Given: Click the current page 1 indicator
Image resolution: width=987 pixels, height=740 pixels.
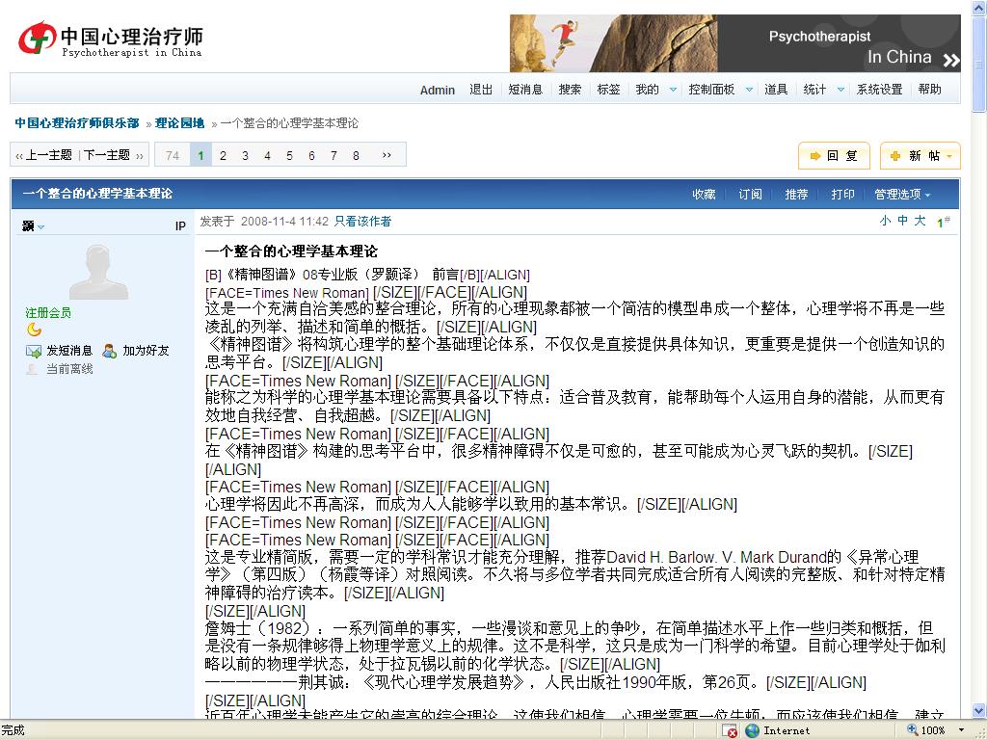Looking at the screenshot, I should (200, 155).
